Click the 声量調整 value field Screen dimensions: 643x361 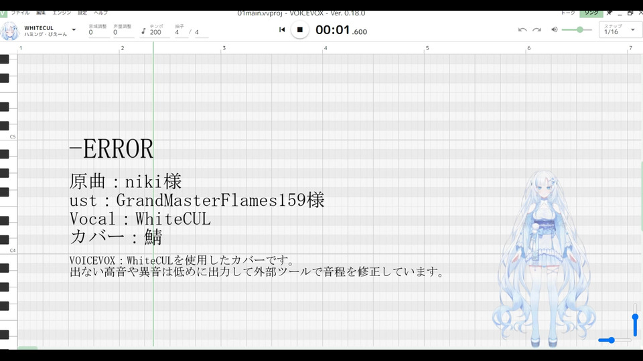[123, 32]
